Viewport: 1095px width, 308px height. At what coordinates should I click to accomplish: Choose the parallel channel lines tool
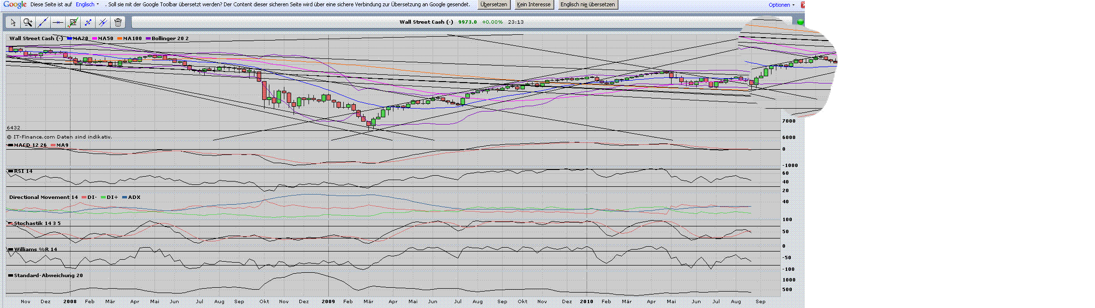pos(103,22)
